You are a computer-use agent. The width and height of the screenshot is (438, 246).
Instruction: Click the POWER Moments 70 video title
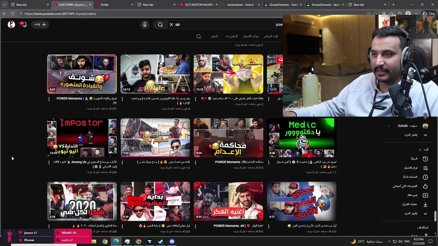239,162
